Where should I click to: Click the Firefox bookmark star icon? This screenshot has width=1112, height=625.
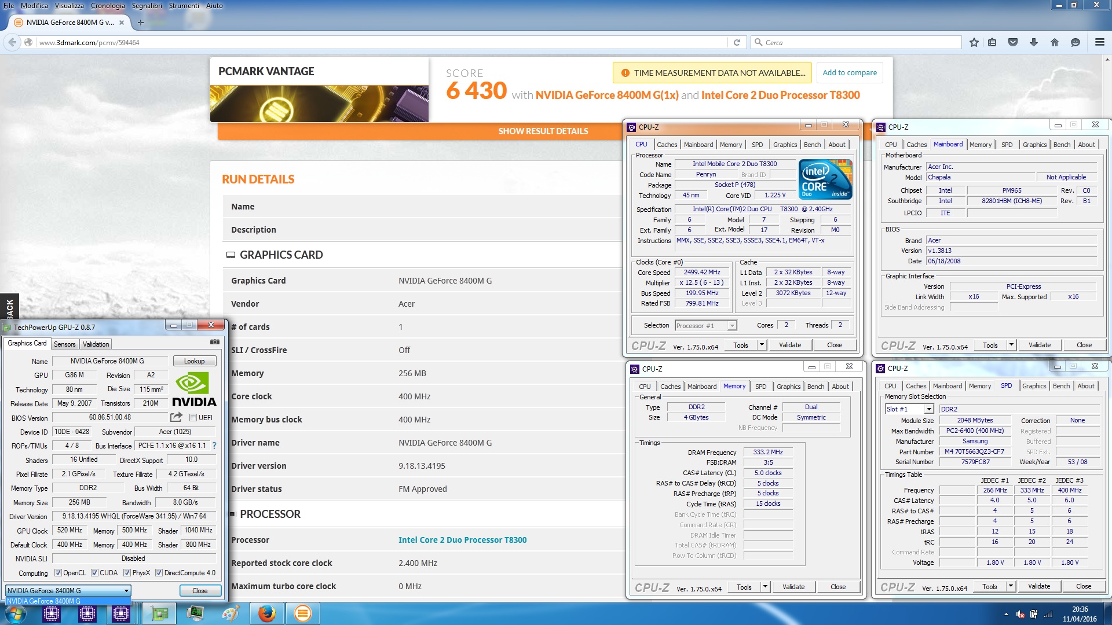(974, 42)
